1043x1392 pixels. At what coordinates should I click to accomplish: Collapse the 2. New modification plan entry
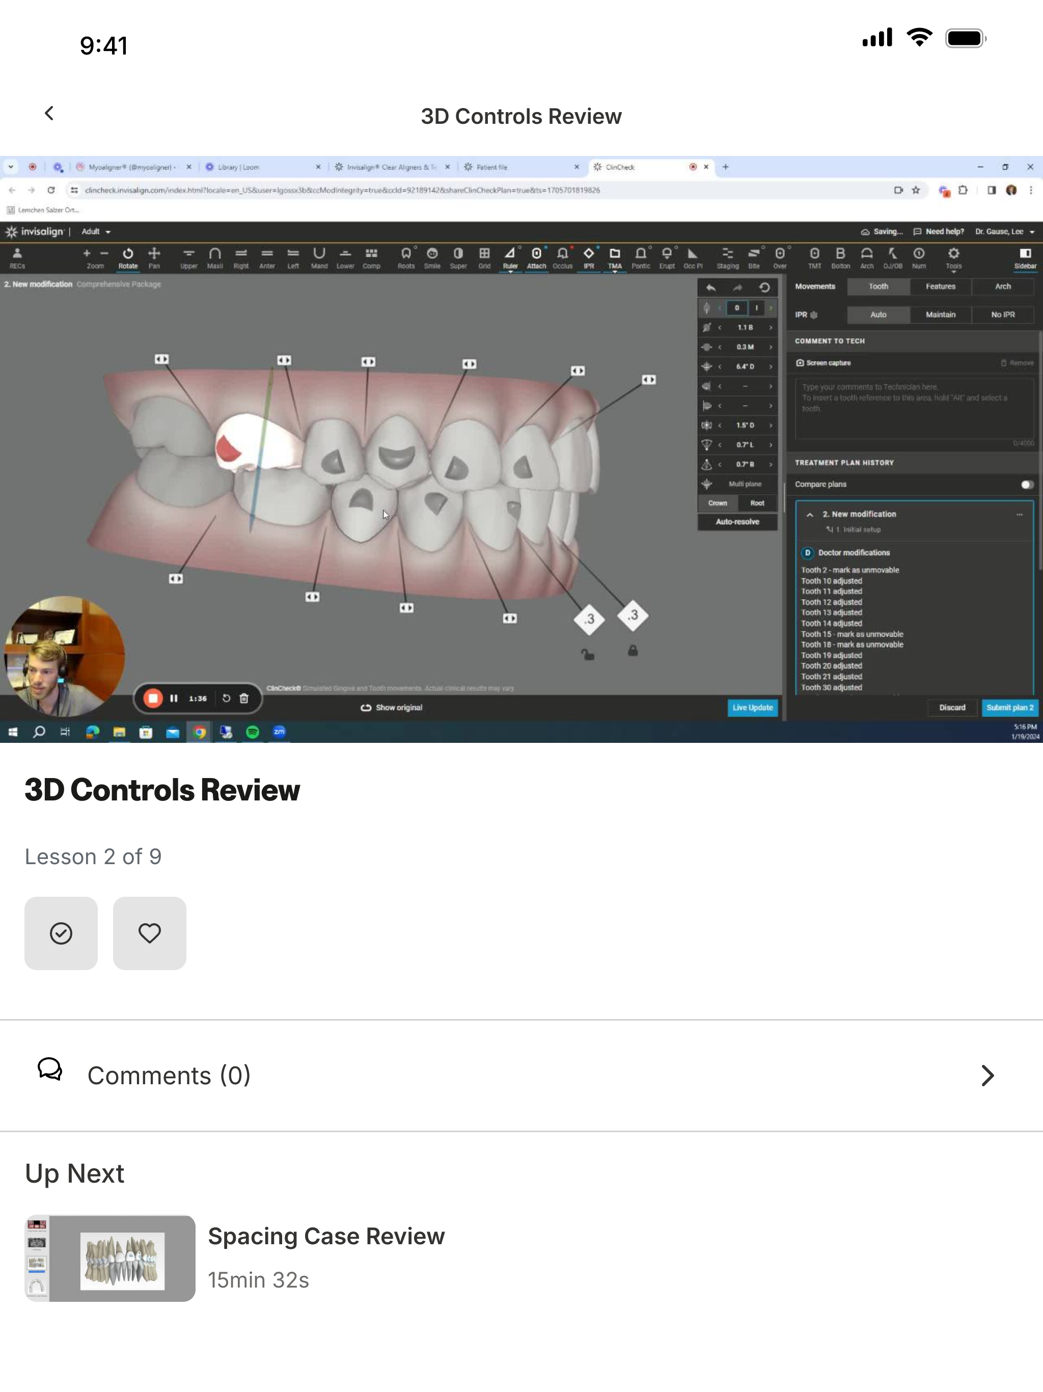(810, 515)
